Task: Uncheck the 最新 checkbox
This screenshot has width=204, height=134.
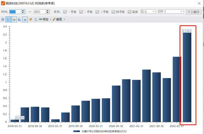Action: point(129,12)
